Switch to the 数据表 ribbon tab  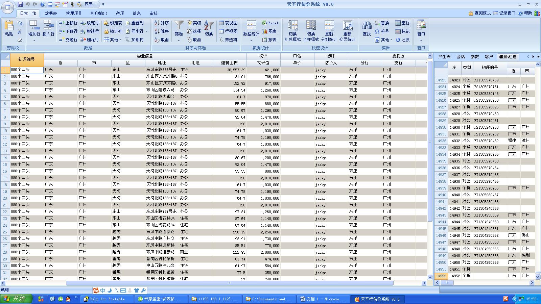pyautogui.click(x=51, y=14)
